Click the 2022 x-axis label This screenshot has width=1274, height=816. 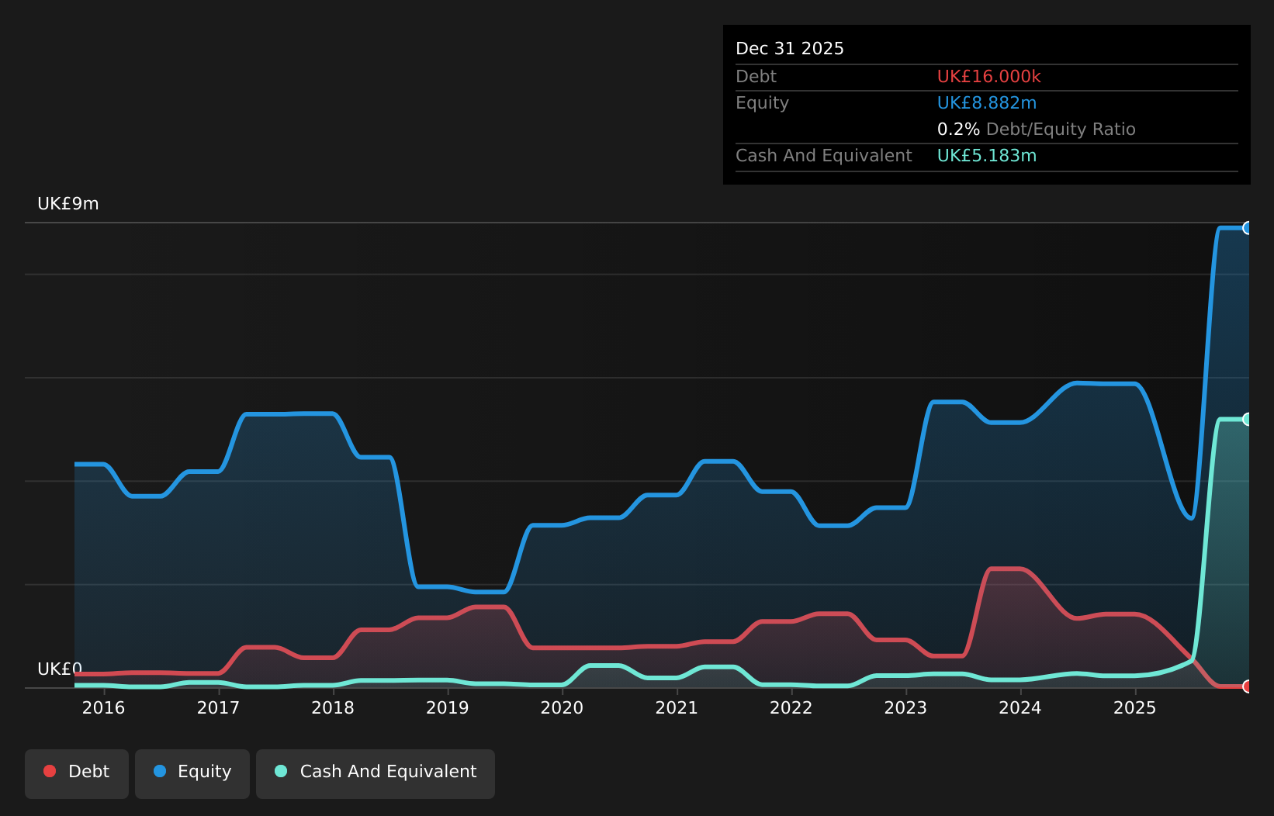(791, 707)
